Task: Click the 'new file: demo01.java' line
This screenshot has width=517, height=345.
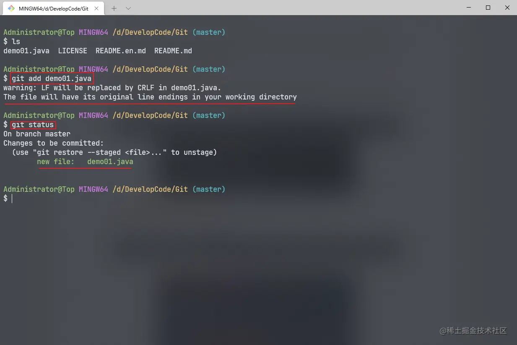Action: tap(85, 162)
